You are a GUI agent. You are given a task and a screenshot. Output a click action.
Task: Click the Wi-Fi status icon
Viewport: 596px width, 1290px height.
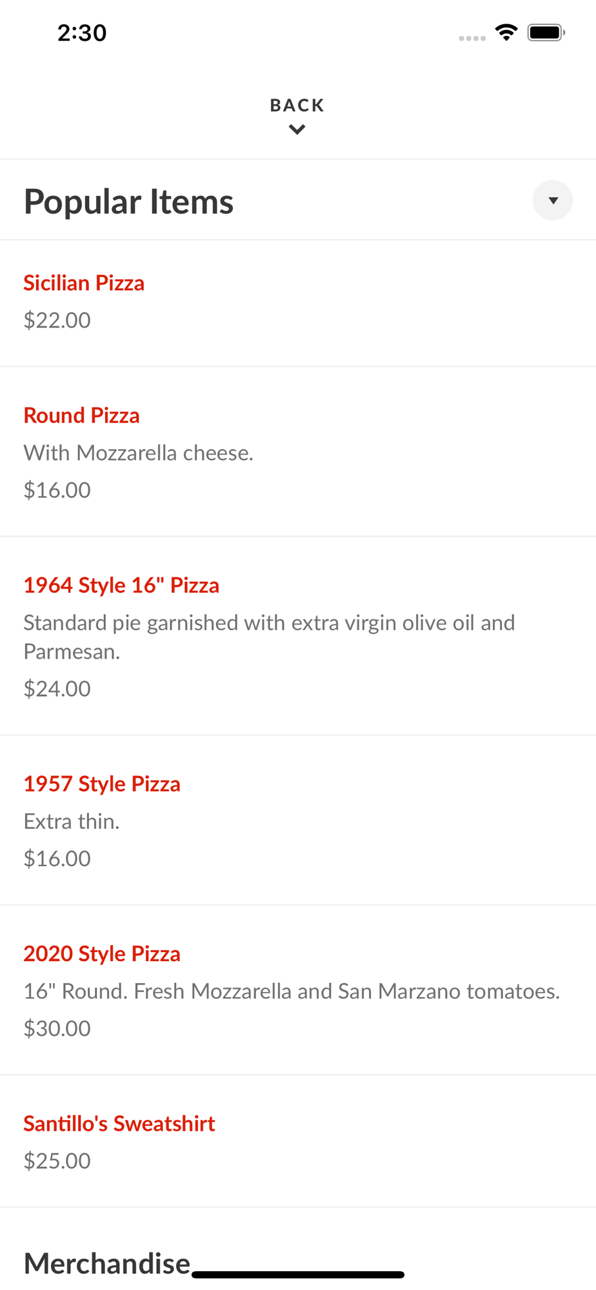(x=506, y=32)
